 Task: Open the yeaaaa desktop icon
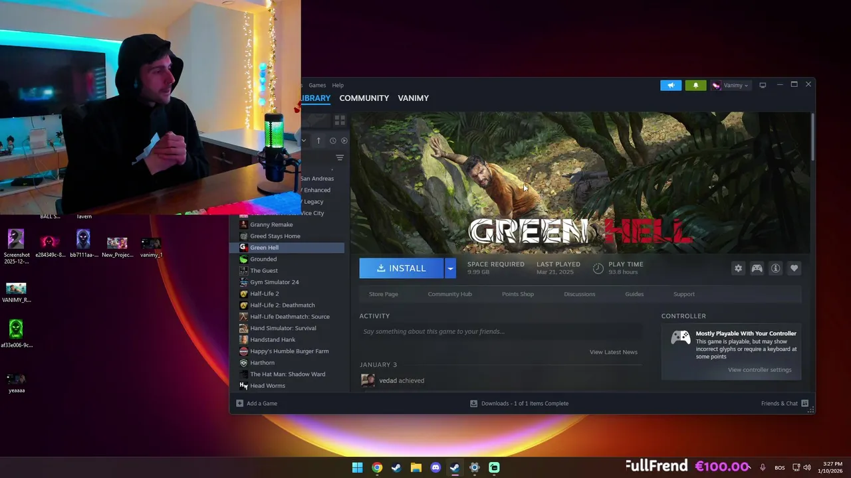[16, 382]
